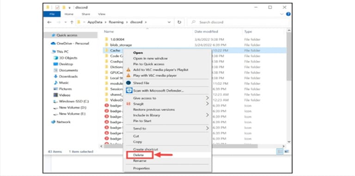
Task: Sort by the Name column header
Action: click(x=109, y=32)
